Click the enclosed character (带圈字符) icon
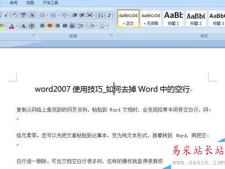225x169 pixels. 32,26
